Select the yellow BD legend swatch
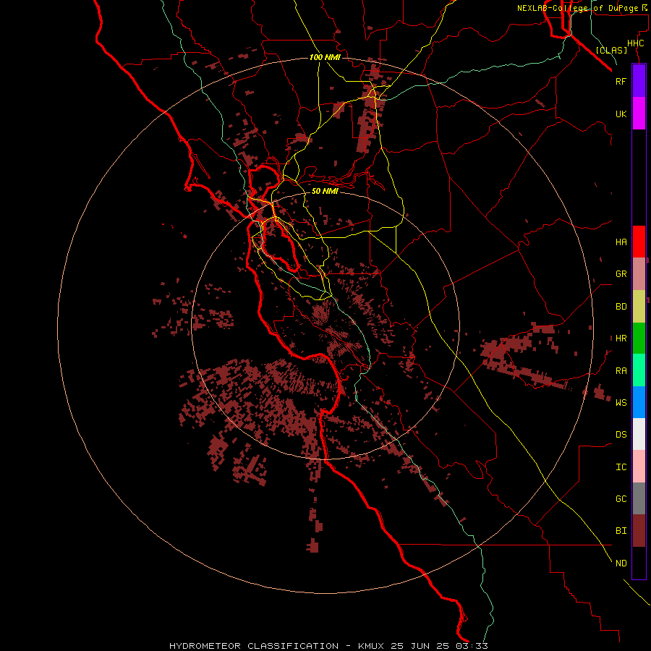The height and width of the screenshot is (651, 651). click(x=639, y=307)
